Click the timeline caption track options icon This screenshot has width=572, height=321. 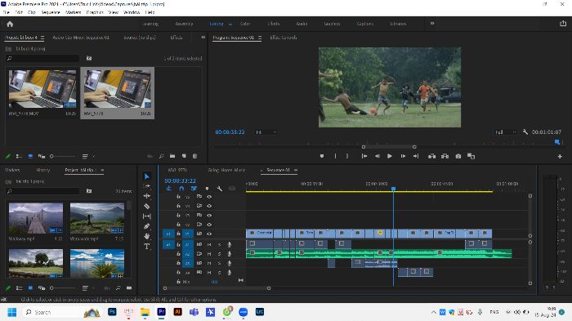[232, 189]
